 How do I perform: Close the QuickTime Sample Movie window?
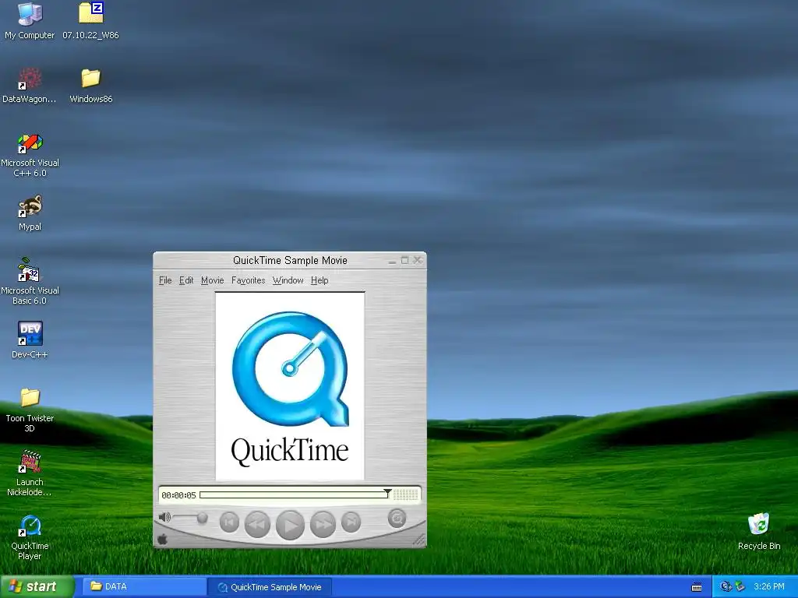(x=418, y=260)
